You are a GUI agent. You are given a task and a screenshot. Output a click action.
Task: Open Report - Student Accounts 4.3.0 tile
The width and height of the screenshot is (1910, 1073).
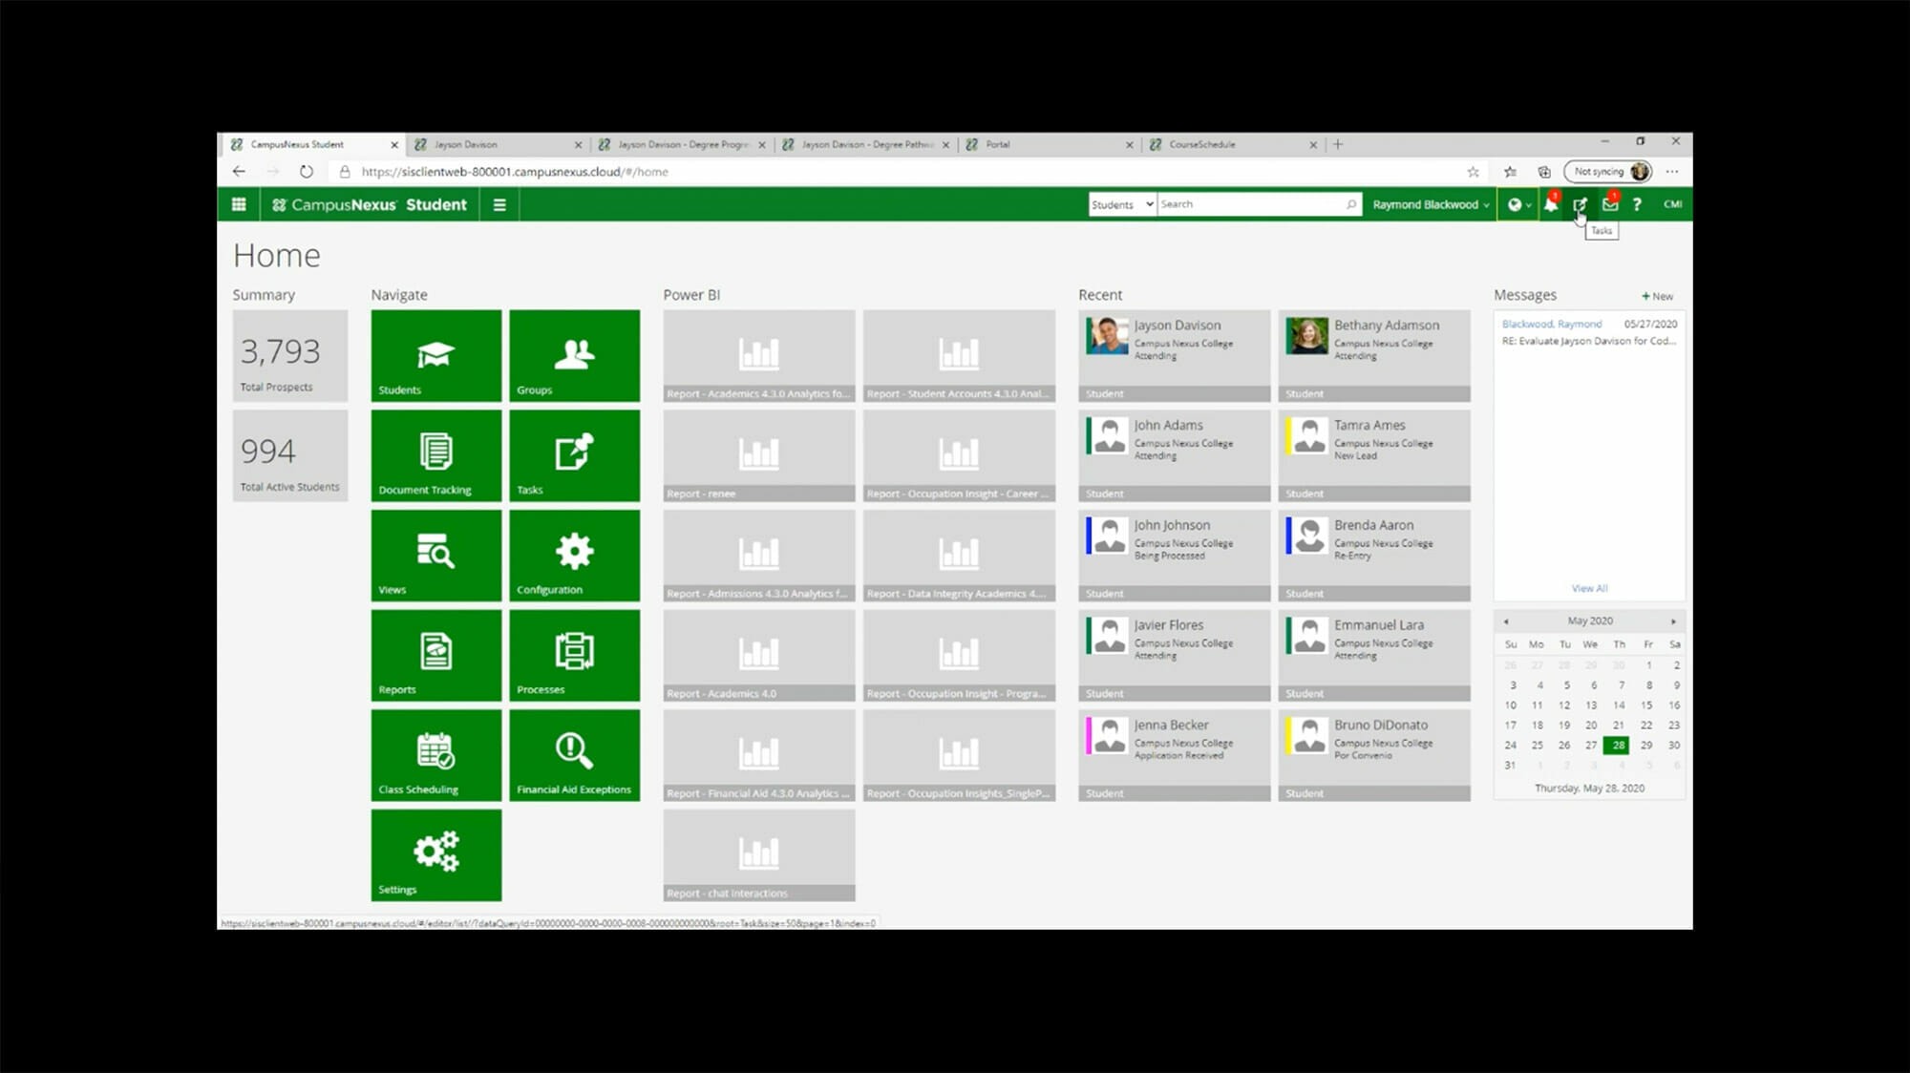(x=959, y=355)
